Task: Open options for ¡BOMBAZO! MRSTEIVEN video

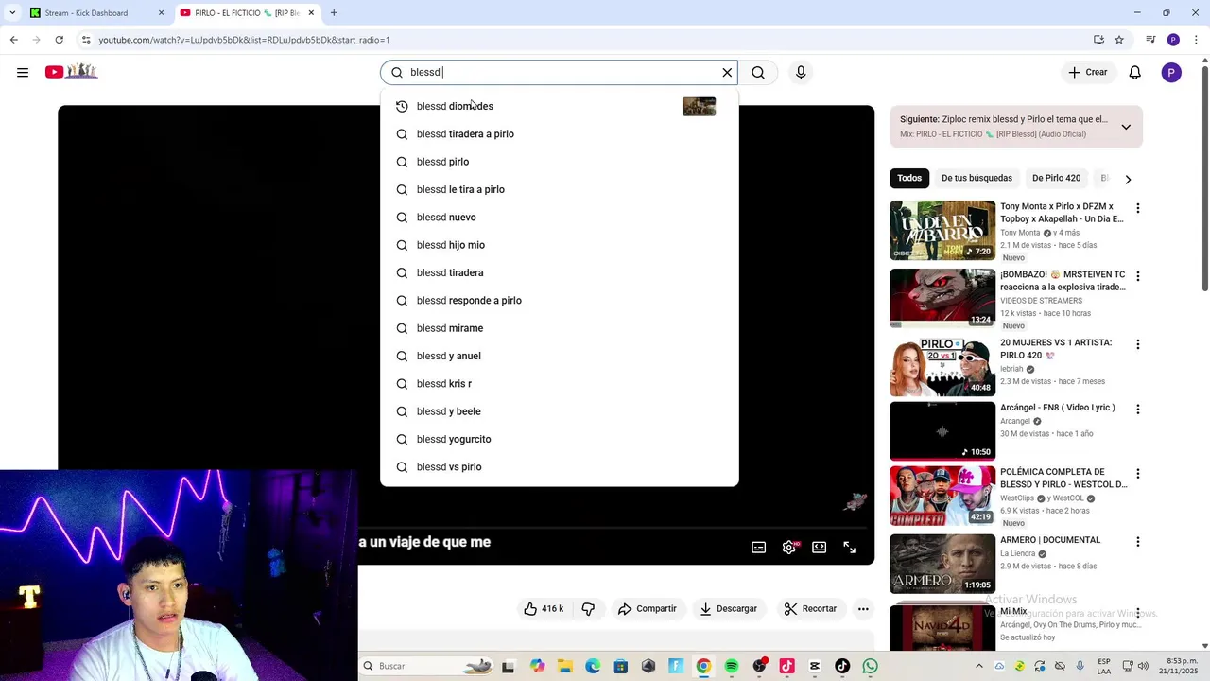Action: pyautogui.click(x=1138, y=276)
